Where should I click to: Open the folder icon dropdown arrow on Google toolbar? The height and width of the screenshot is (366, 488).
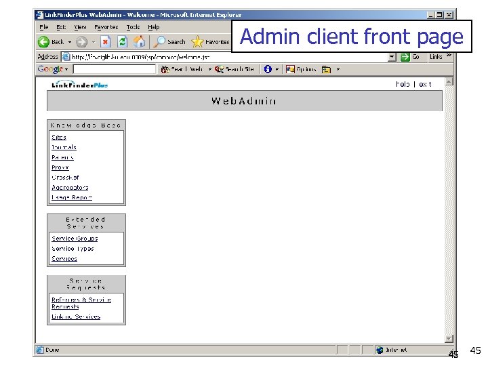click(338, 69)
